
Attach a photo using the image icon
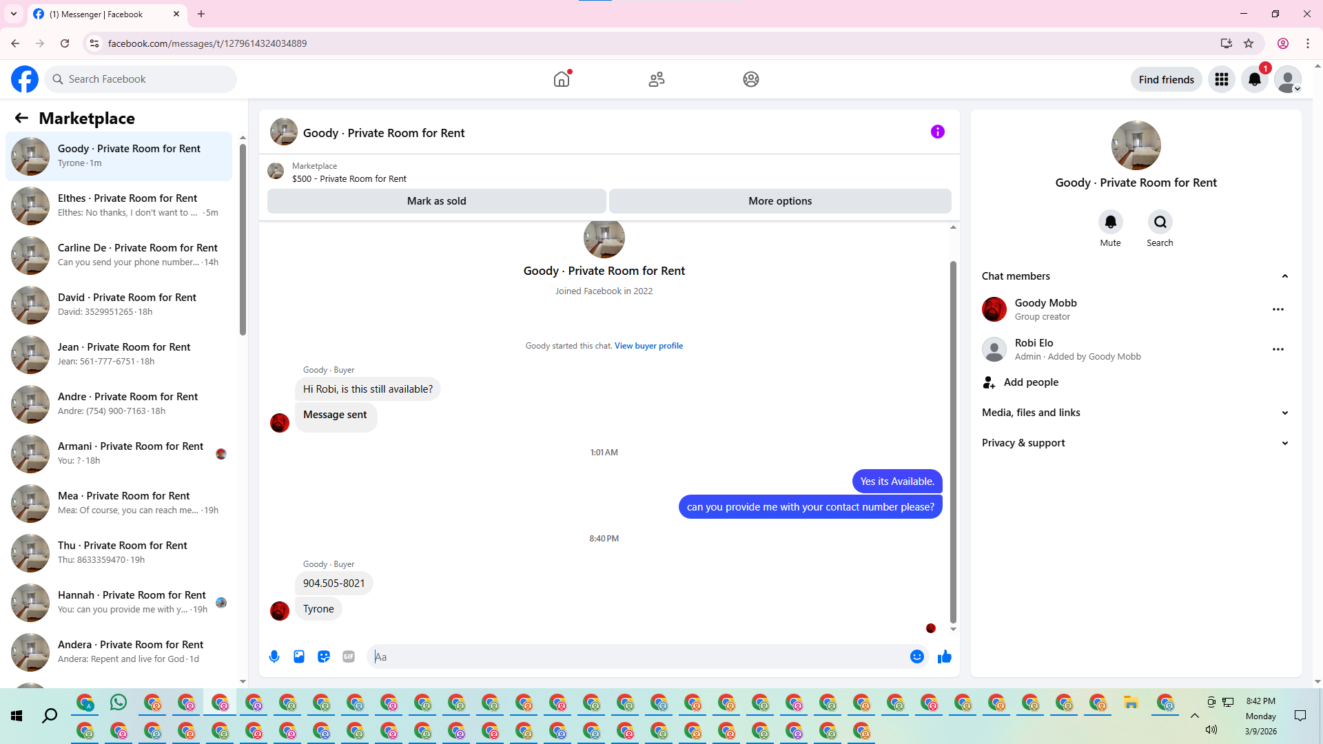pos(299,657)
